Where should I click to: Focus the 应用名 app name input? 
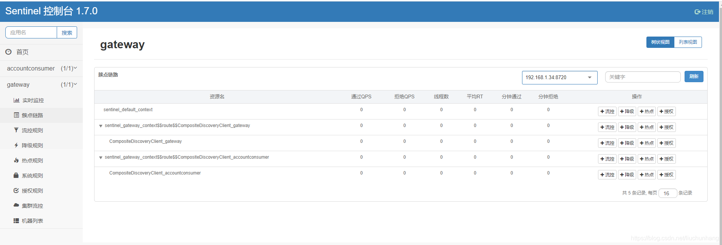point(31,32)
